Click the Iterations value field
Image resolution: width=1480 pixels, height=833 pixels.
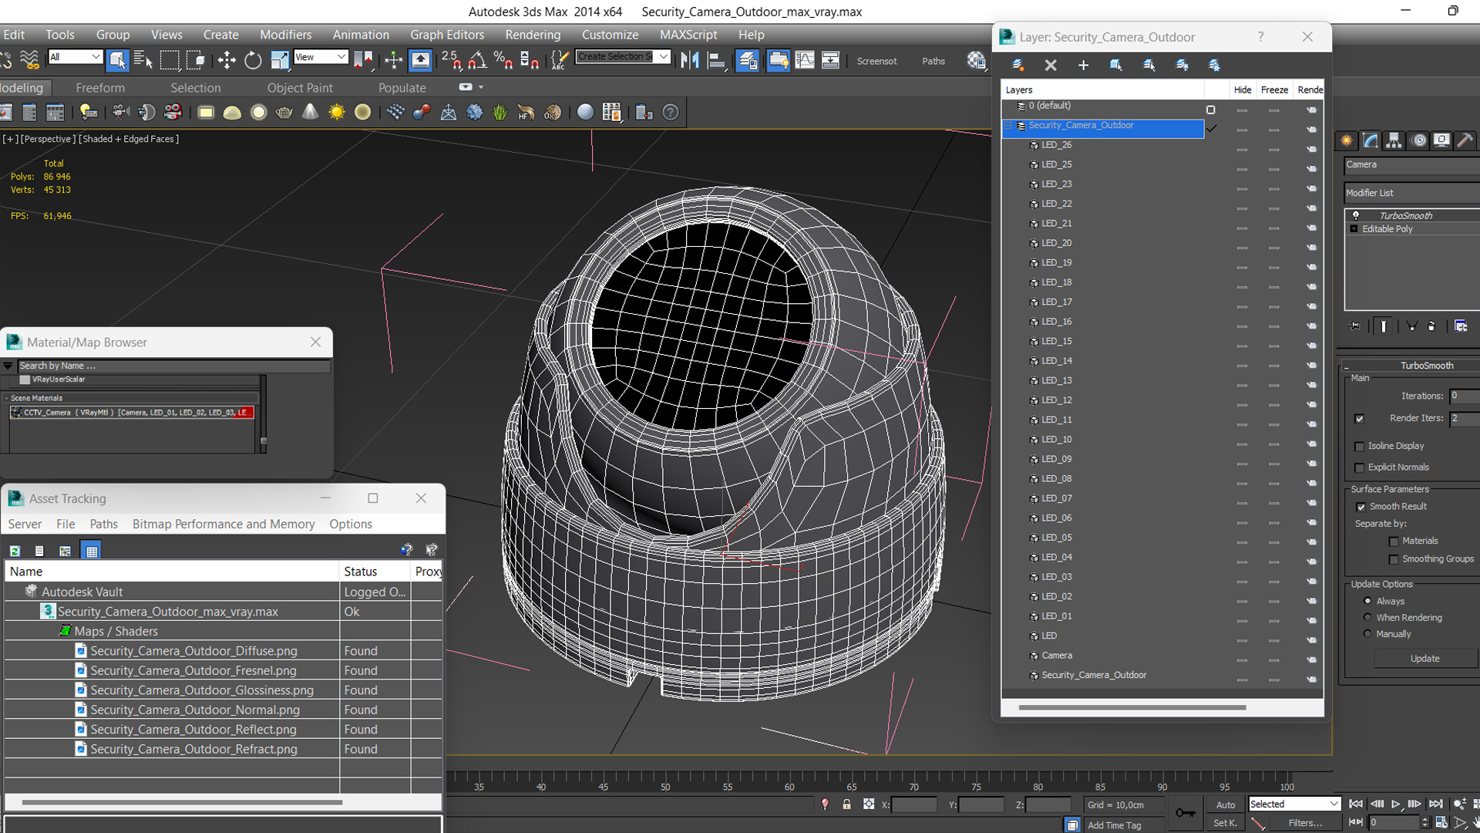click(x=1464, y=396)
